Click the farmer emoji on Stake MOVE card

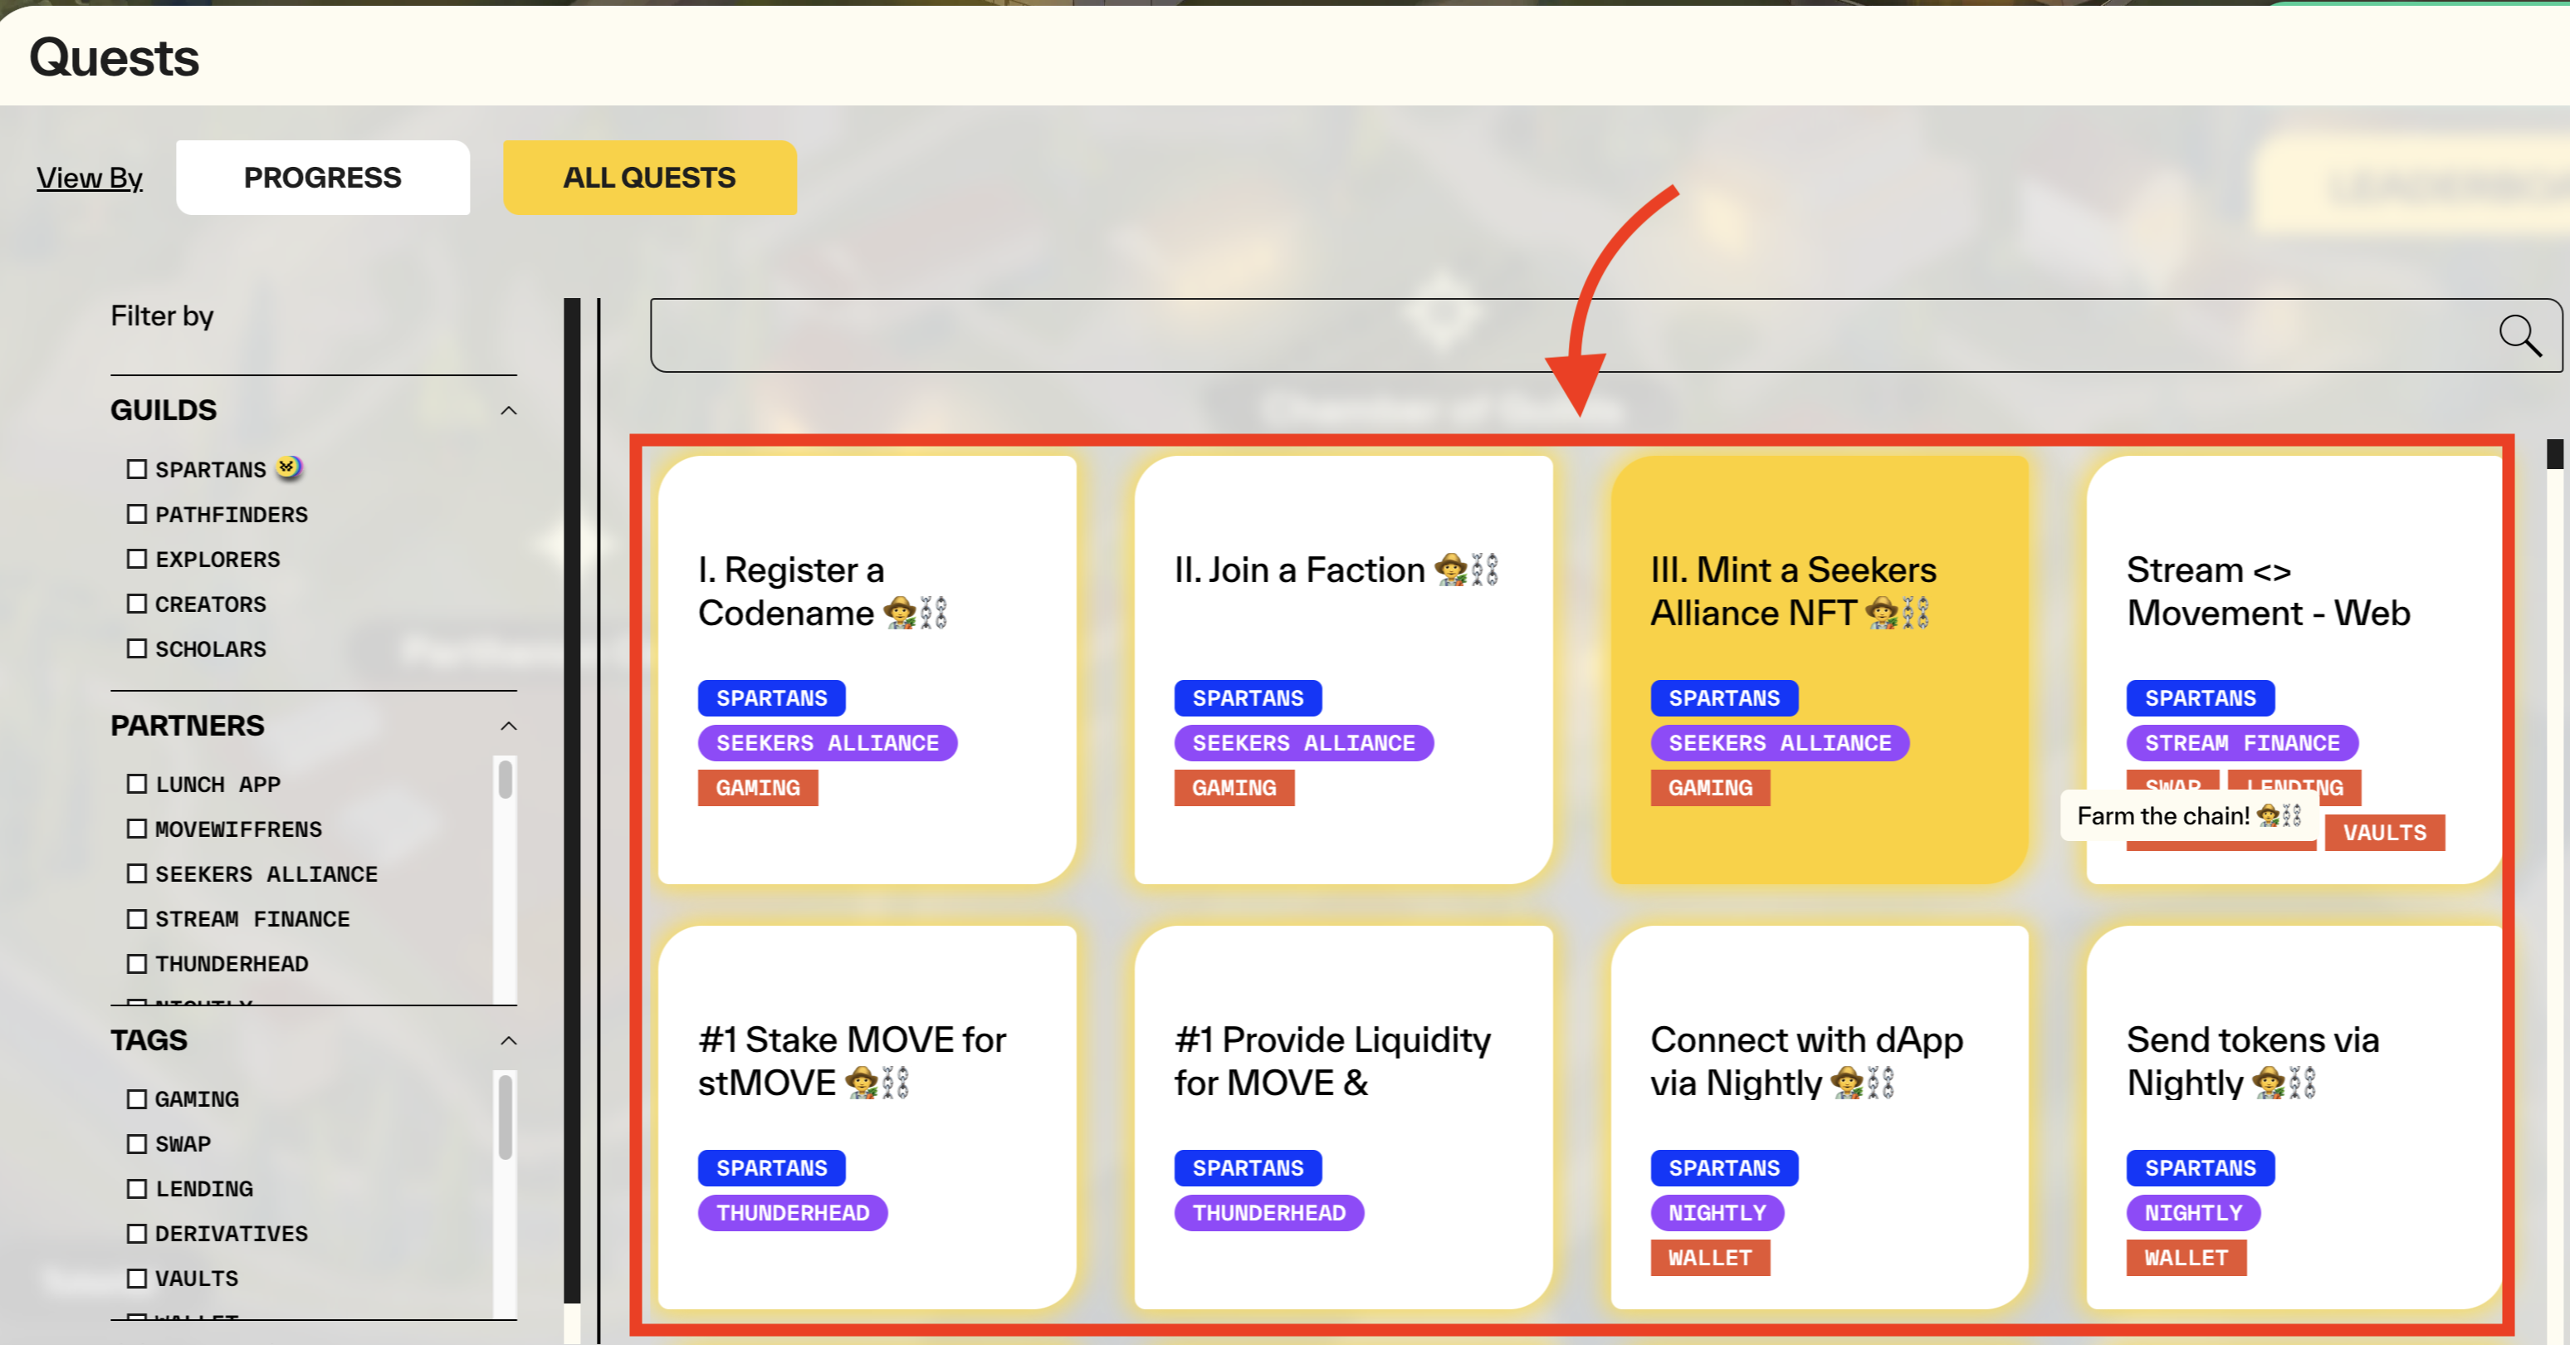(x=861, y=1083)
